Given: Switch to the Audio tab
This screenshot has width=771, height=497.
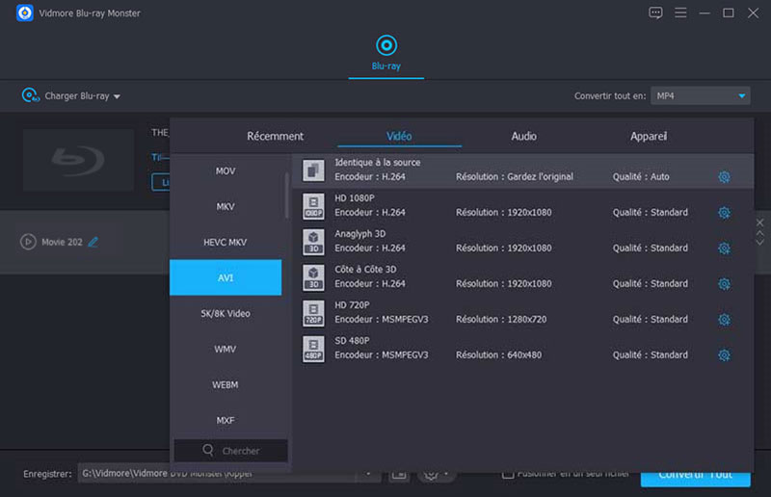Looking at the screenshot, I should pyautogui.click(x=523, y=137).
